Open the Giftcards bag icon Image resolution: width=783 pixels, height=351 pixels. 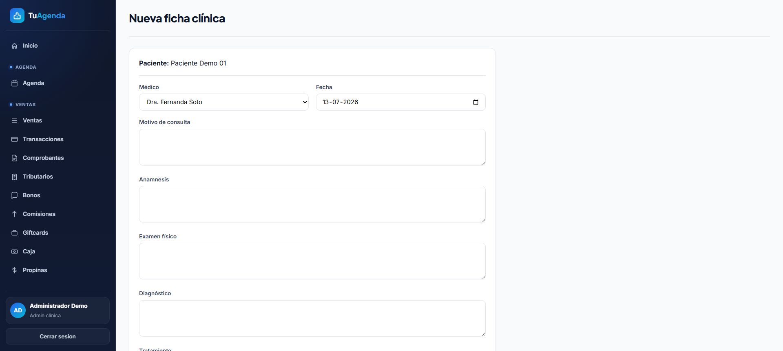pyautogui.click(x=14, y=233)
